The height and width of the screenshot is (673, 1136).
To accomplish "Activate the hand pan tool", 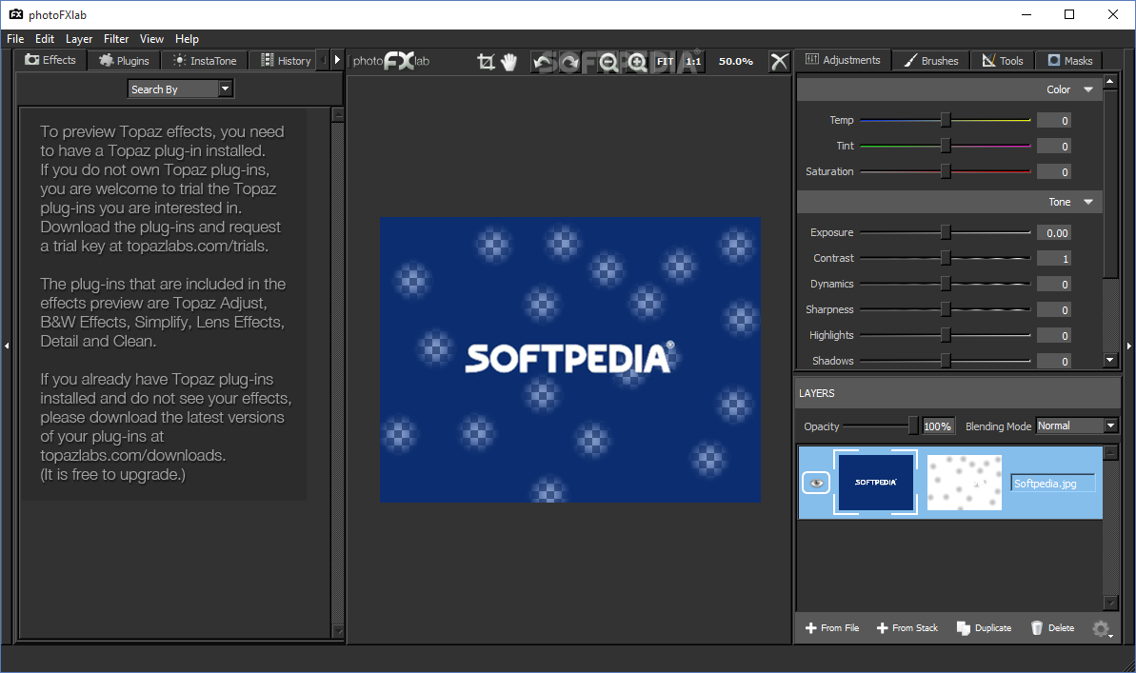I will point(509,62).
